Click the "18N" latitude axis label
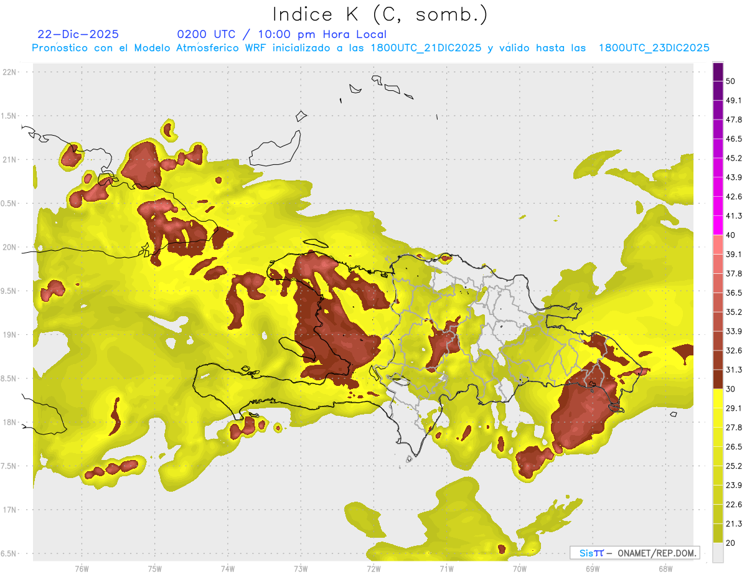This screenshot has width=747, height=577. pos(11,423)
